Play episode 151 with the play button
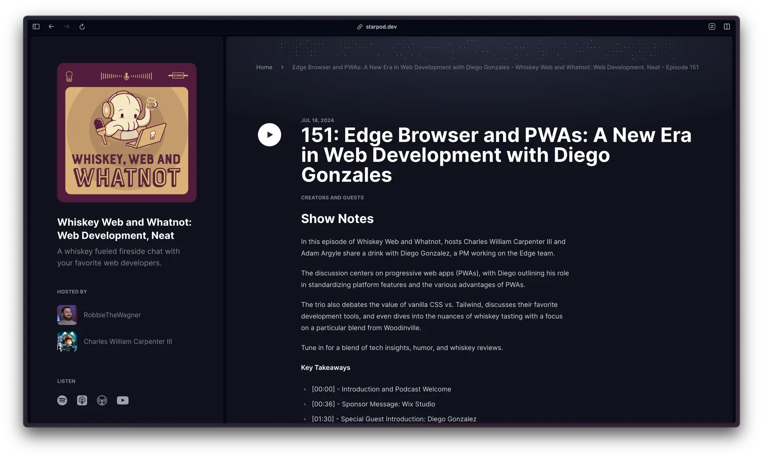Viewport: 763px width, 458px height. pyautogui.click(x=269, y=135)
